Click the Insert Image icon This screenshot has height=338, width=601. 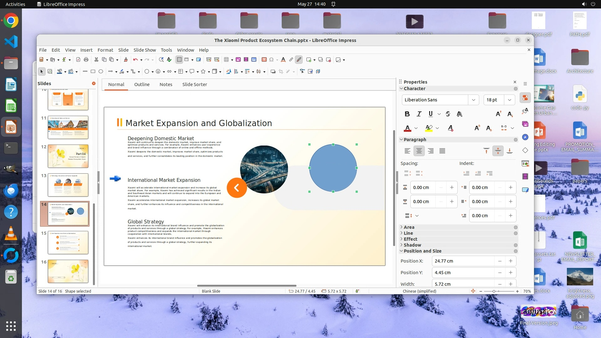[238, 60]
